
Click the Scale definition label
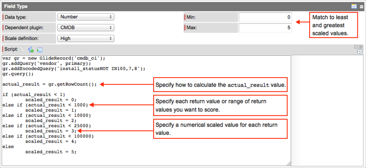21,38
